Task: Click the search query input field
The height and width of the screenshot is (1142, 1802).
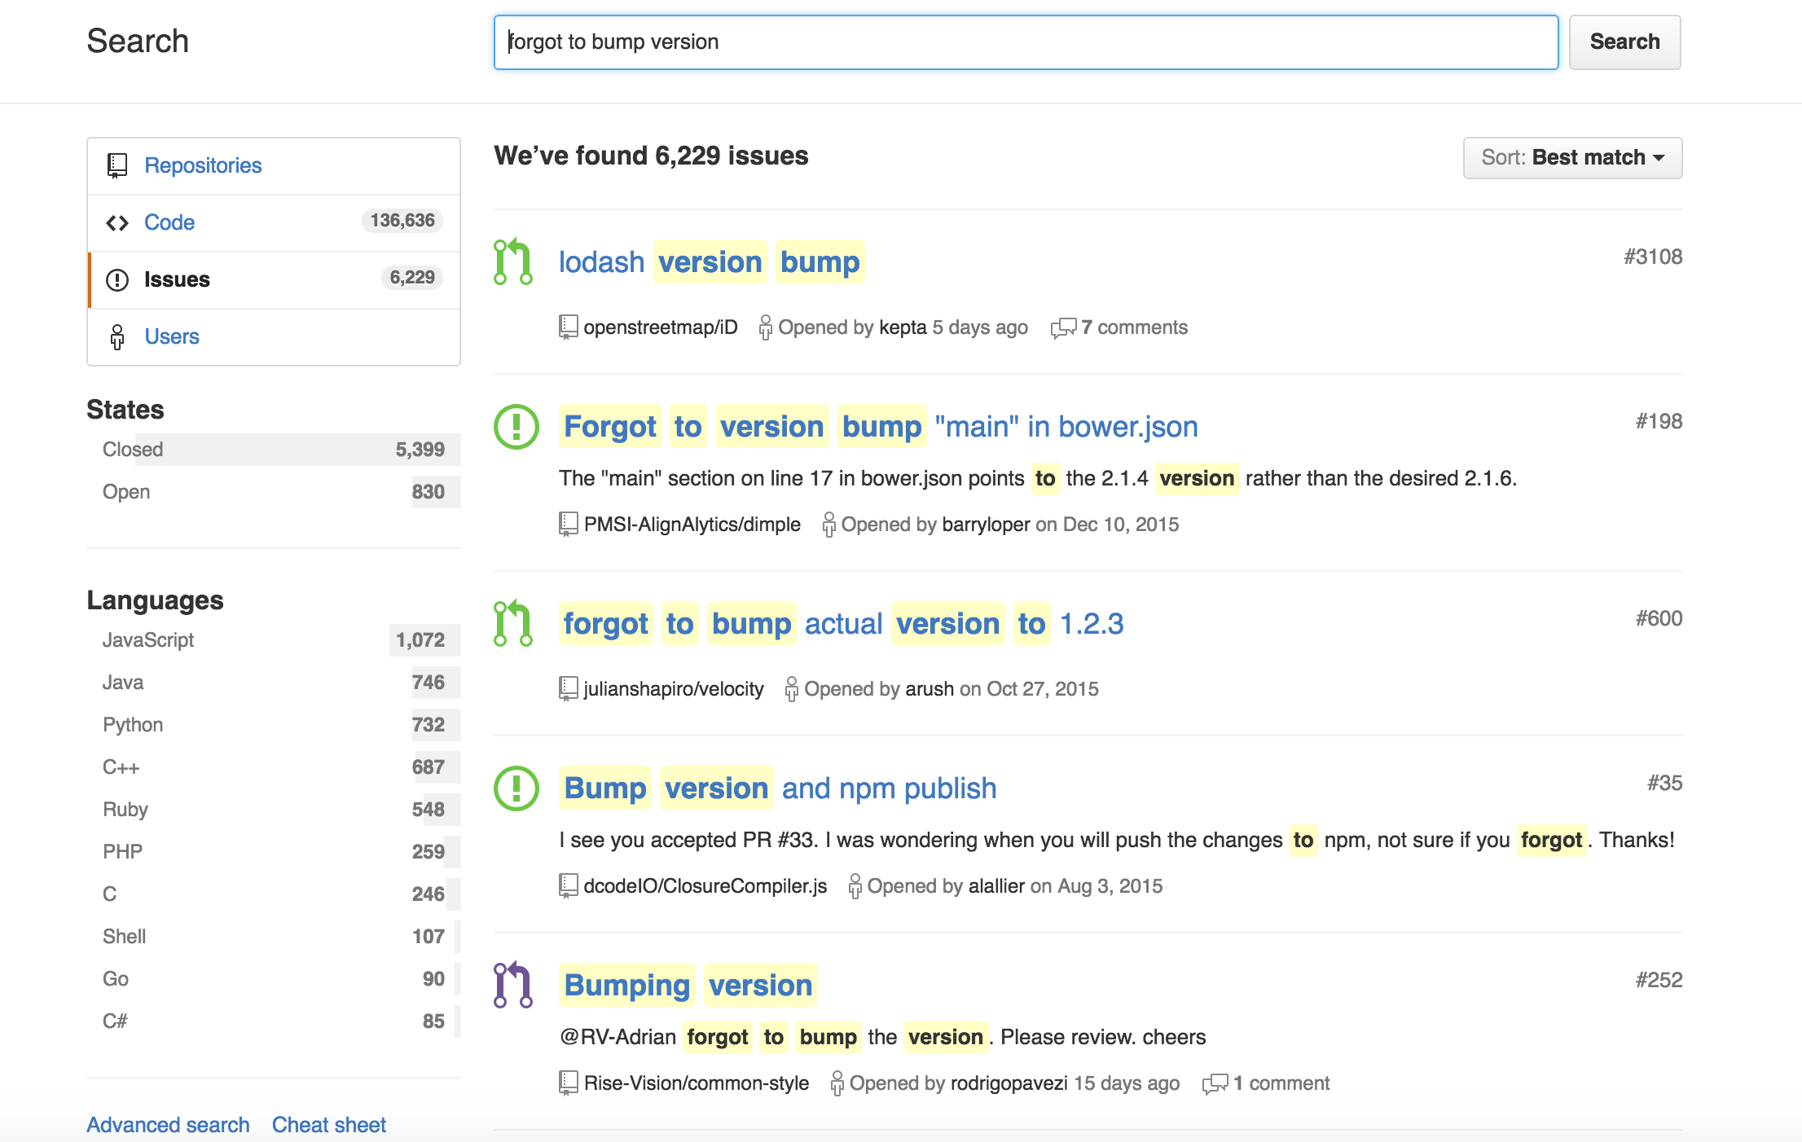Action: coord(1026,42)
